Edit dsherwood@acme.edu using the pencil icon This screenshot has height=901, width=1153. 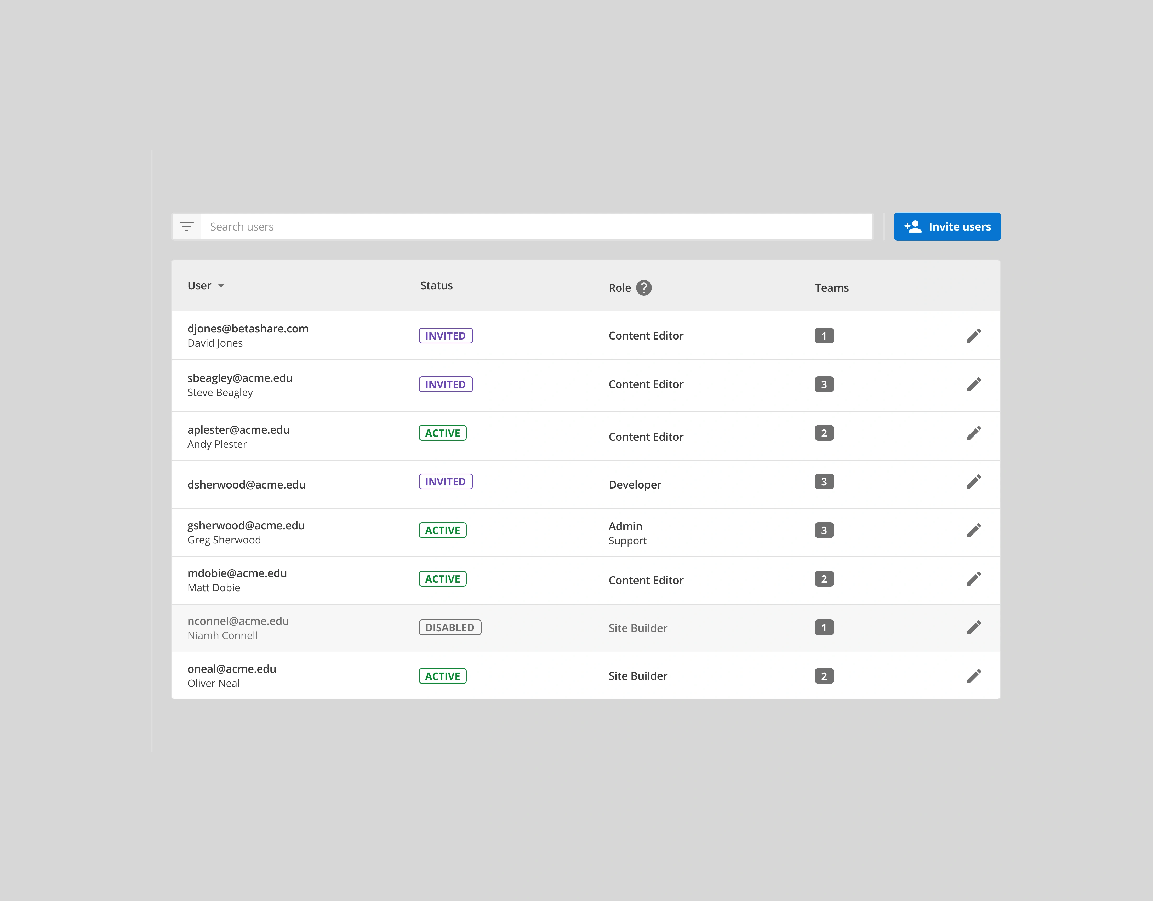(974, 481)
